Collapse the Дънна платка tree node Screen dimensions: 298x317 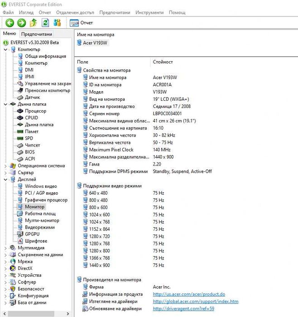coord(6,104)
